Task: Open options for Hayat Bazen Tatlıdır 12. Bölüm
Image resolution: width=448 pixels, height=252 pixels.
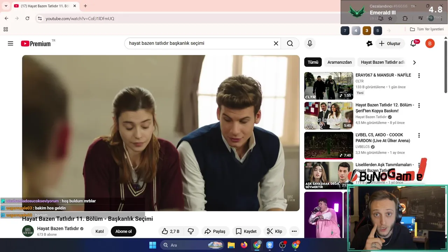Action: coord(419,105)
